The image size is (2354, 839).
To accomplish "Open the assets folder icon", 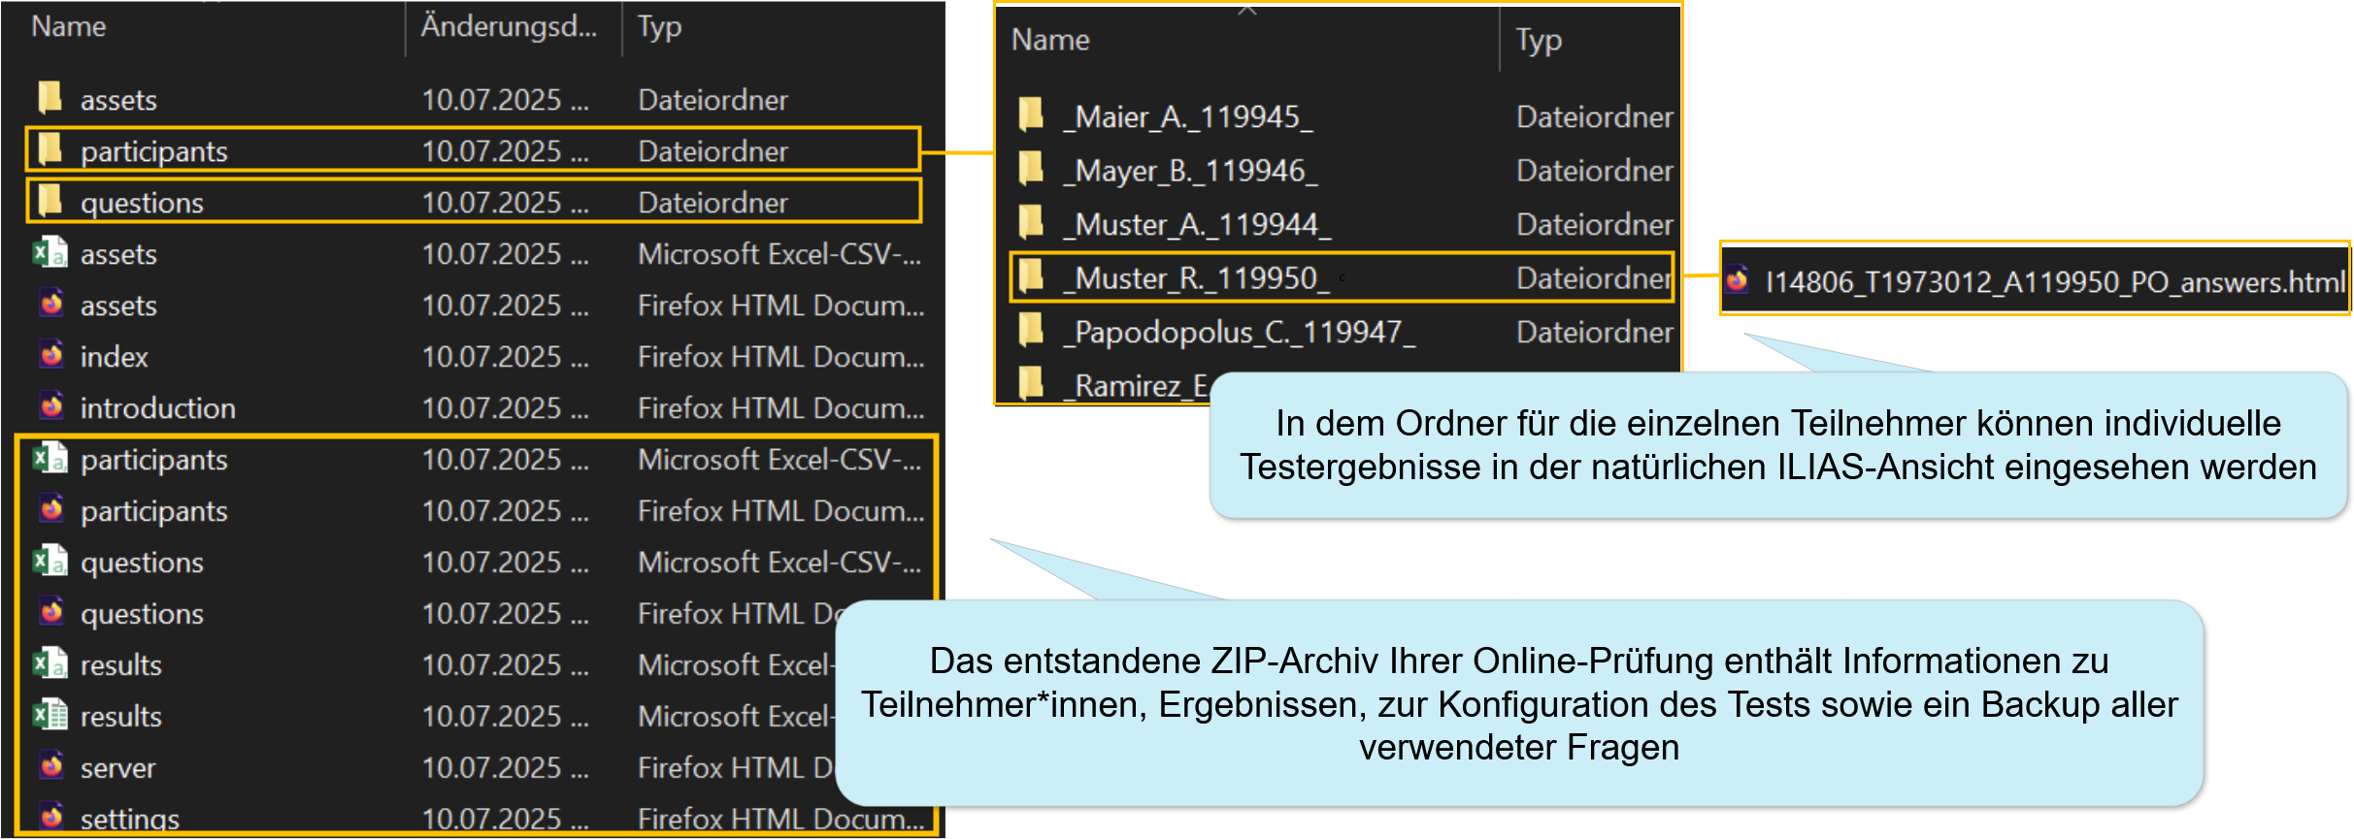I will (x=50, y=98).
